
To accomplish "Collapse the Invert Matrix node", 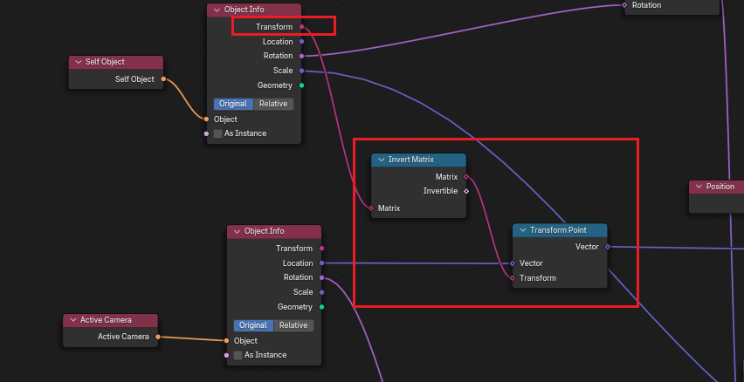I will pyautogui.click(x=380, y=160).
